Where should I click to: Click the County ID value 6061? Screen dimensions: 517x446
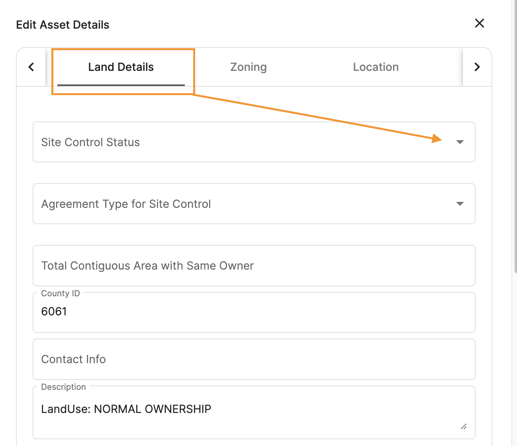coord(54,311)
